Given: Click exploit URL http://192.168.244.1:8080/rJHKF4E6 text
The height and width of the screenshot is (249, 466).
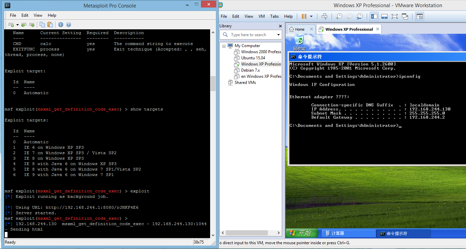Looking at the screenshot, I should 92,207.
